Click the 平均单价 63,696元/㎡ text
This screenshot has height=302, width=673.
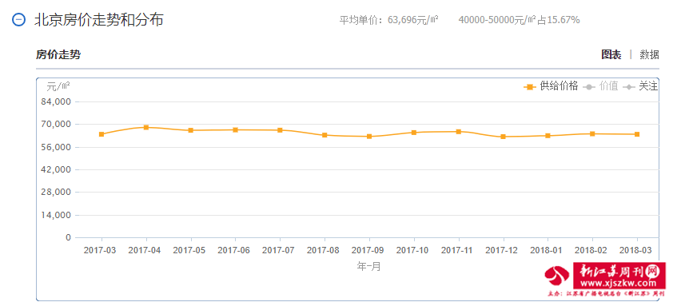pos(389,20)
